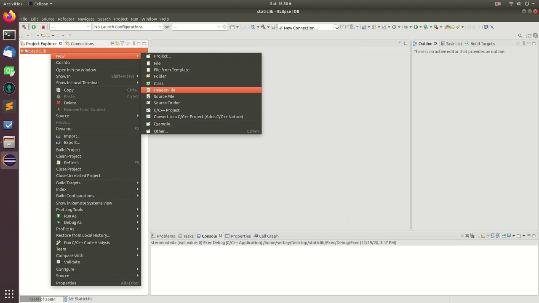Maximize the Outline panel
539x303 pixels.
[534, 43]
